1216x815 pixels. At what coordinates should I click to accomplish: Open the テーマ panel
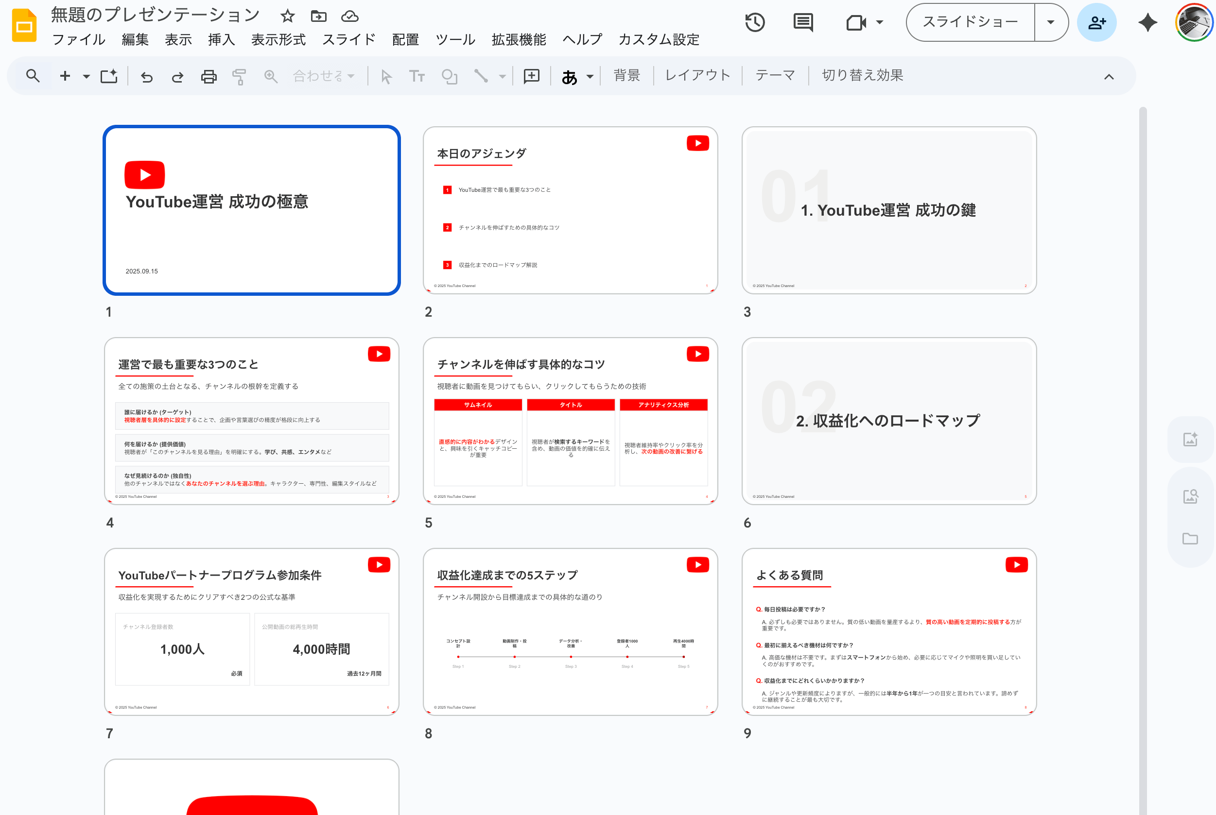774,75
